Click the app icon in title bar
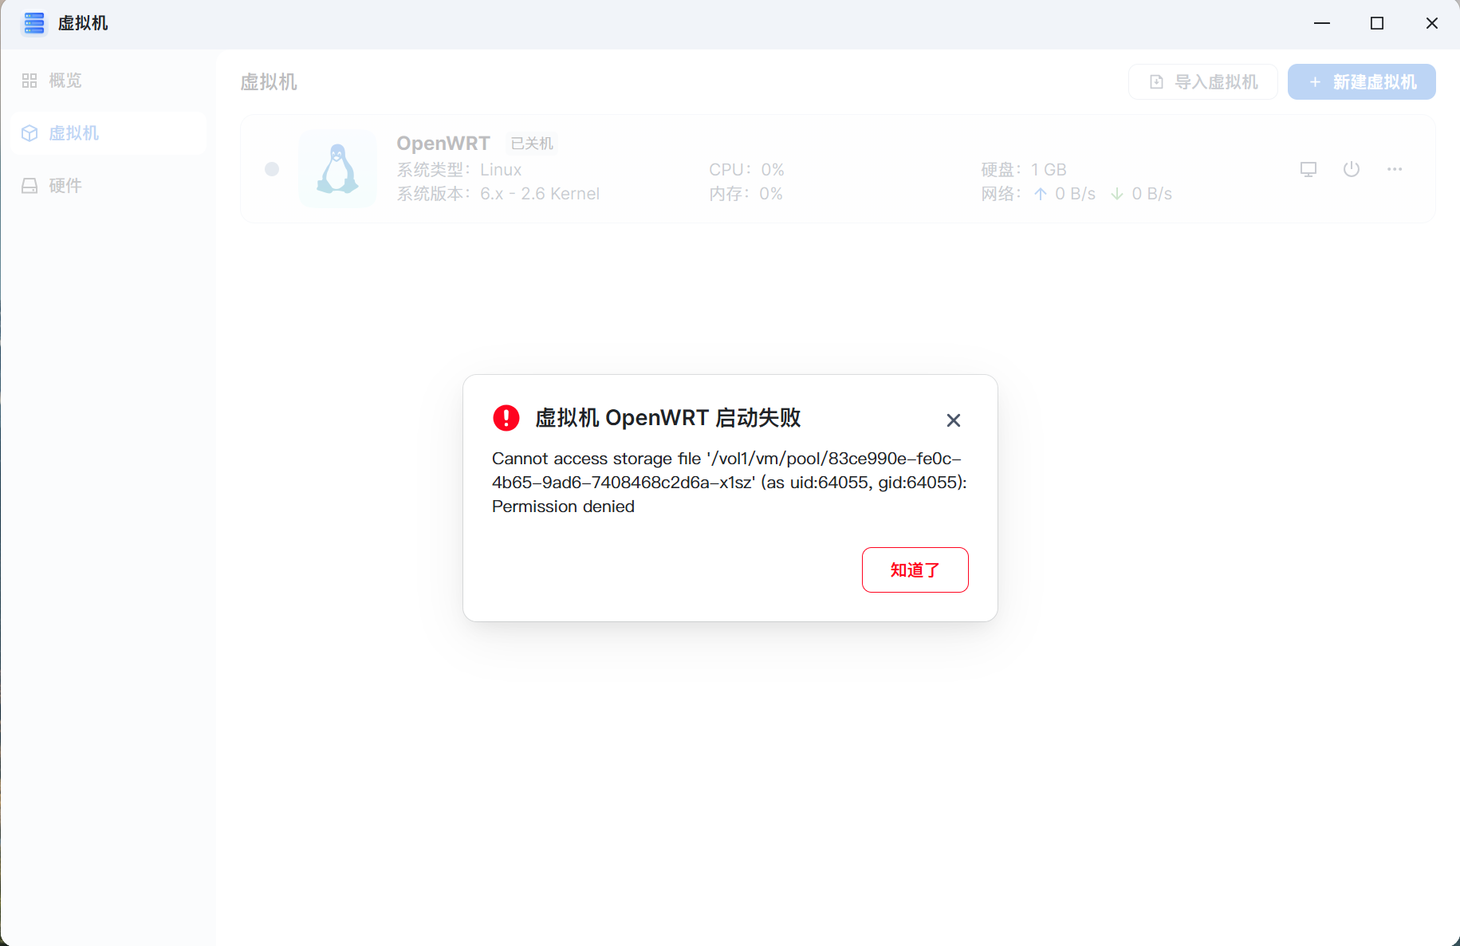This screenshot has width=1460, height=946. coord(33,23)
